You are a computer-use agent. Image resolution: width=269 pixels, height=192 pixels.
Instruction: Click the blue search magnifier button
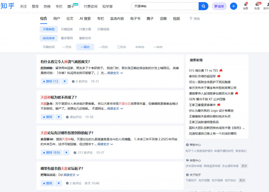(x=203, y=6)
